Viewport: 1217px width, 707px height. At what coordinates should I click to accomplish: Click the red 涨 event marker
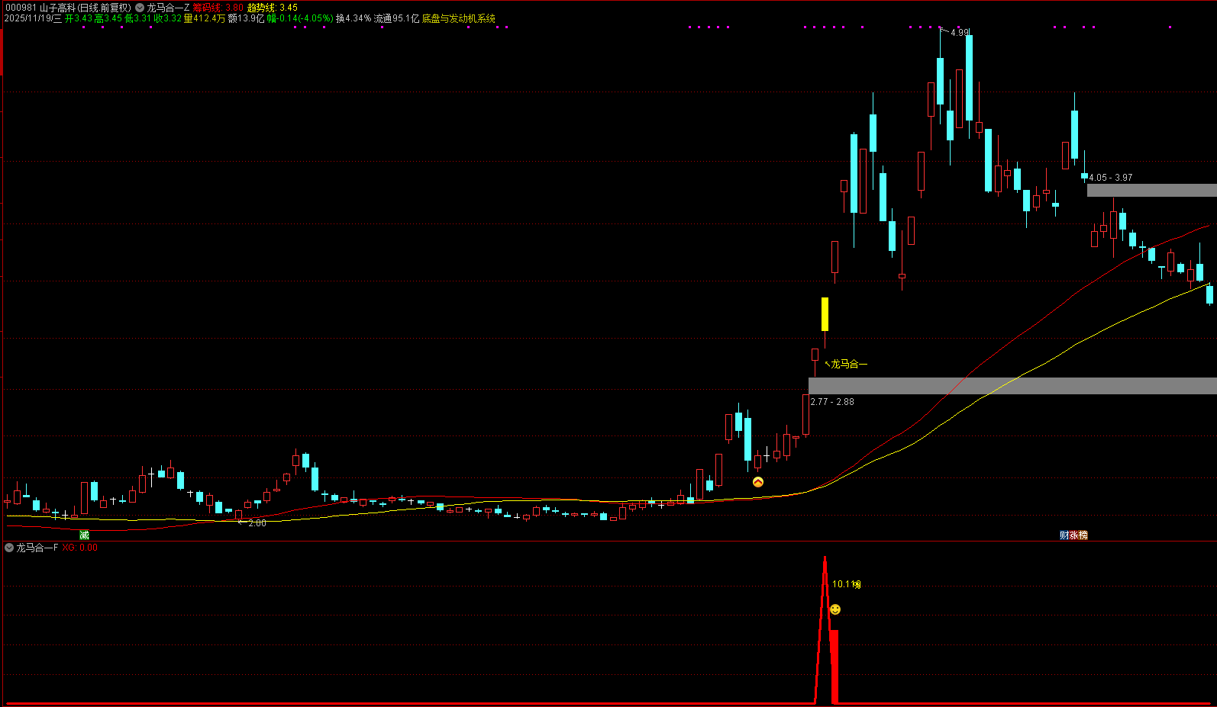tap(1073, 535)
